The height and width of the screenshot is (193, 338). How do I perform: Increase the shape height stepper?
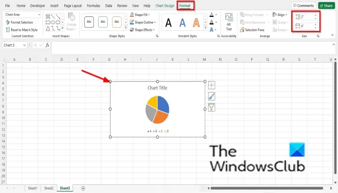(316, 15)
